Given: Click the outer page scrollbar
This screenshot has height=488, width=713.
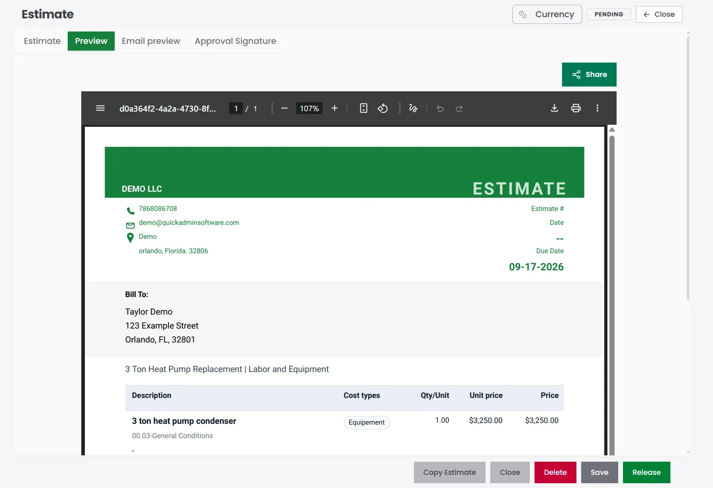Looking at the screenshot, I should point(688,167).
